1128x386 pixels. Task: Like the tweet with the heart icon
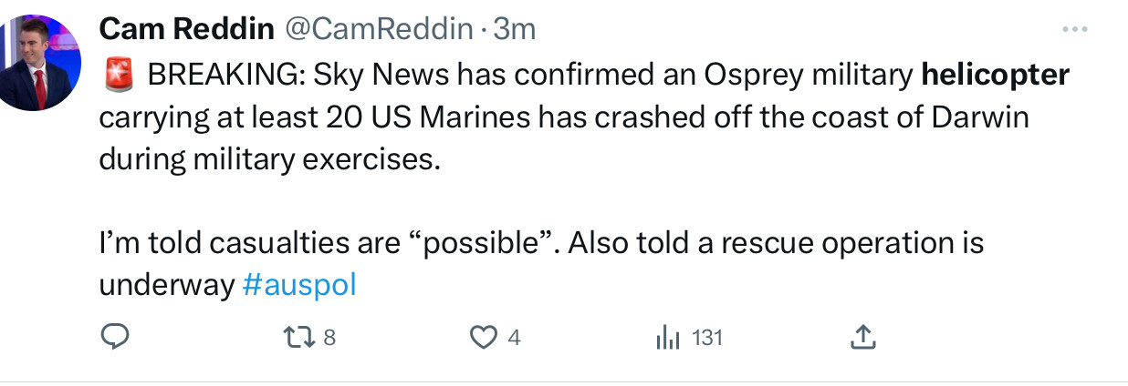coord(483,338)
